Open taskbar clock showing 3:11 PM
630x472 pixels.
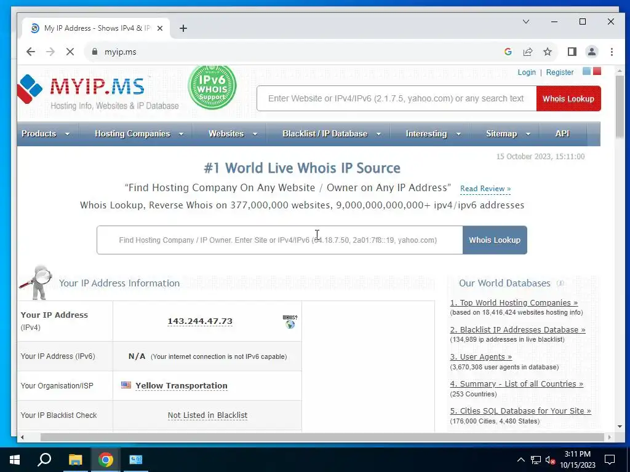pos(577,460)
